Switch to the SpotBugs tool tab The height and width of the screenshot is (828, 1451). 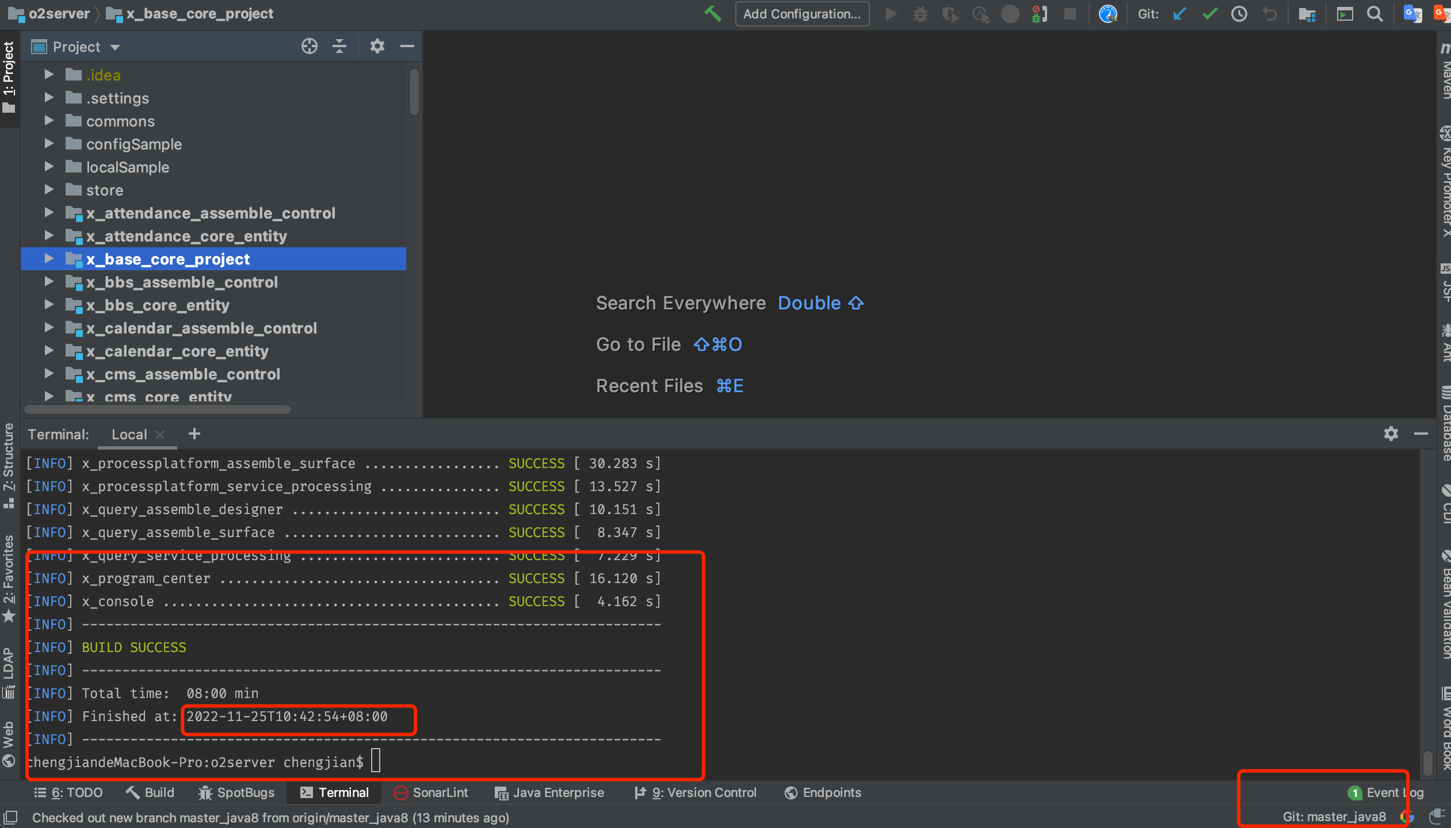[236, 792]
